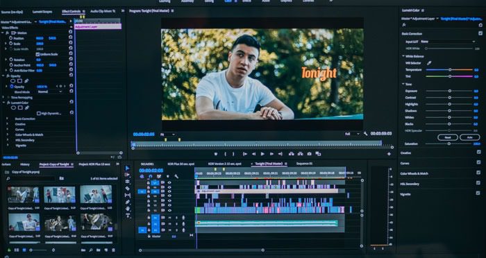The width and height of the screenshot is (486, 258).
Task: Select the Razor tool
Action: [x=127, y=189]
